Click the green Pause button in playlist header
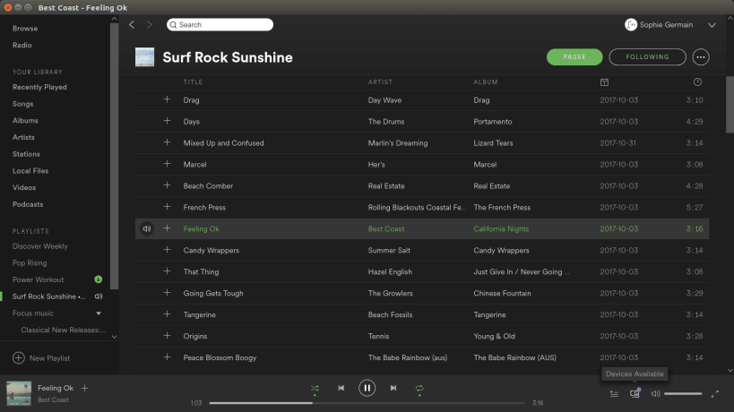The height and width of the screenshot is (412, 734). 574,57
